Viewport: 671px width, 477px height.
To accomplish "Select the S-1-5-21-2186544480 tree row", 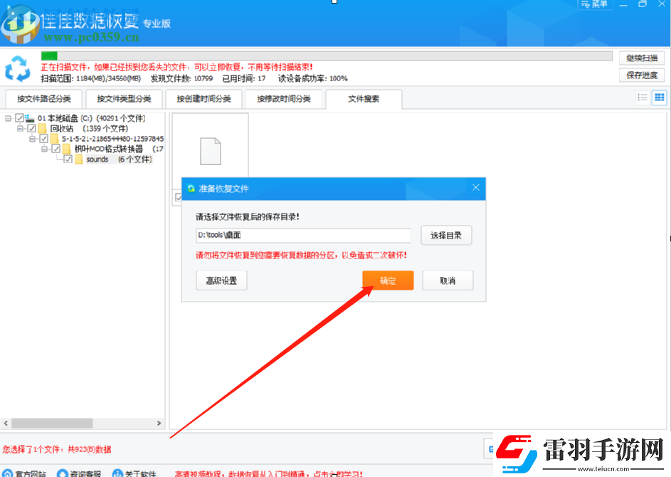I will pyautogui.click(x=112, y=139).
